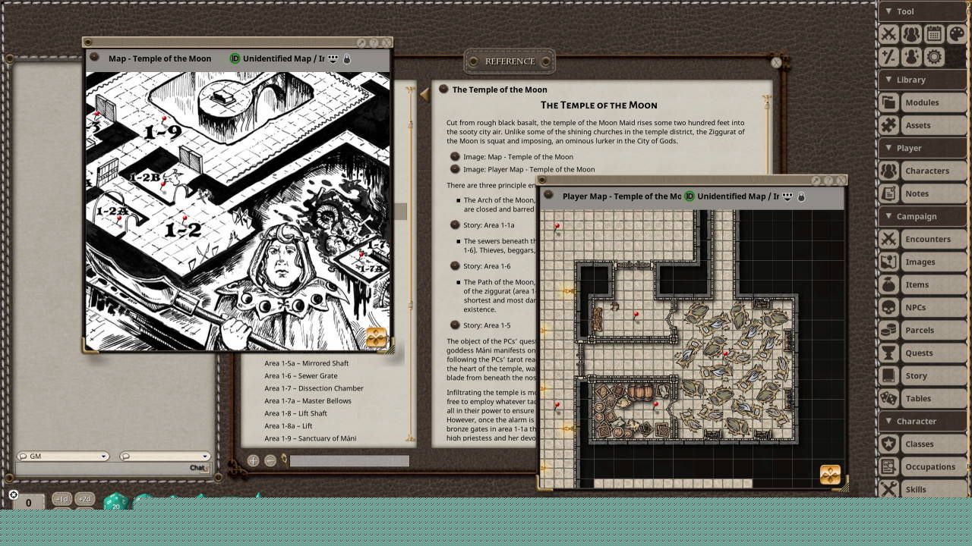972x546 pixels.
Task: Open Area 1-8 – Lift Shaft entry
Action: (295, 413)
